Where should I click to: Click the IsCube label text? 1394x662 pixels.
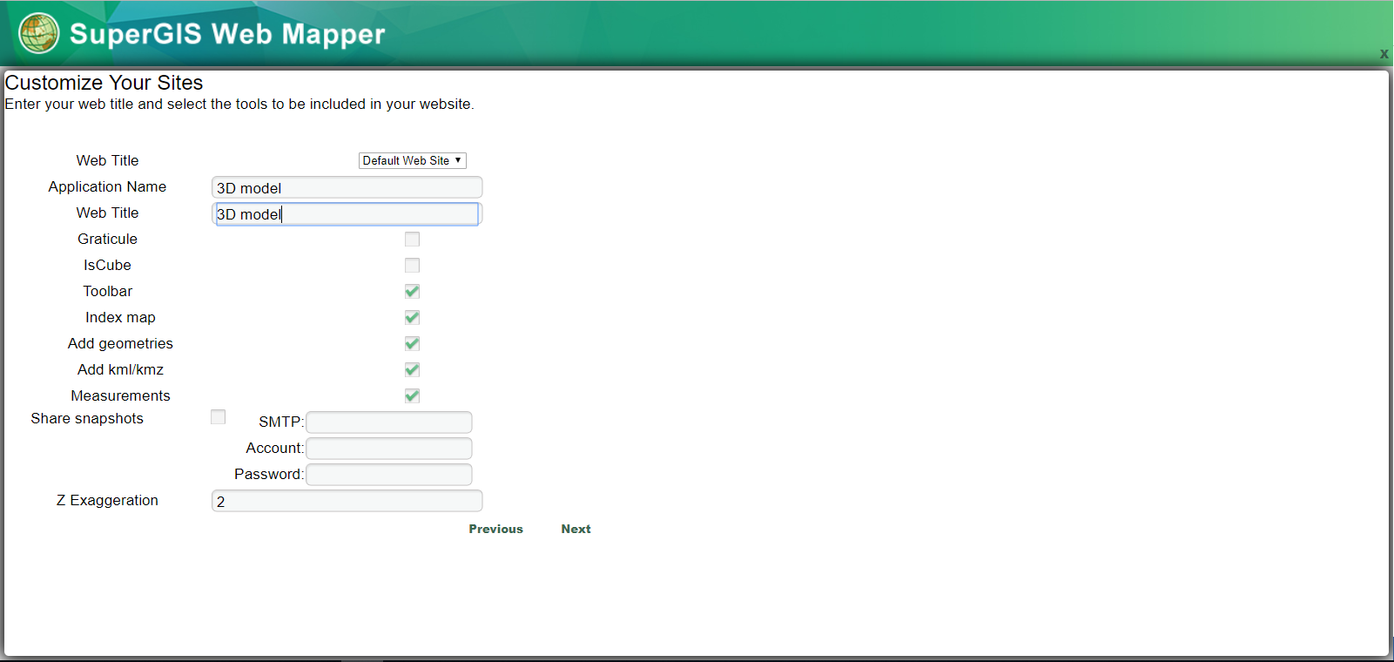click(107, 265)
